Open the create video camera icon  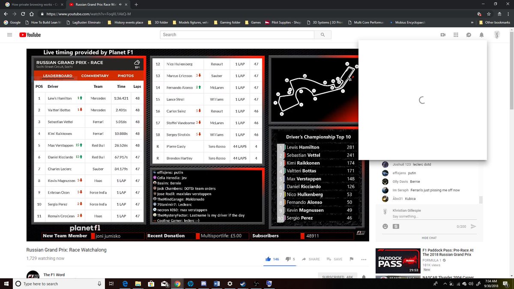point(443,35)
